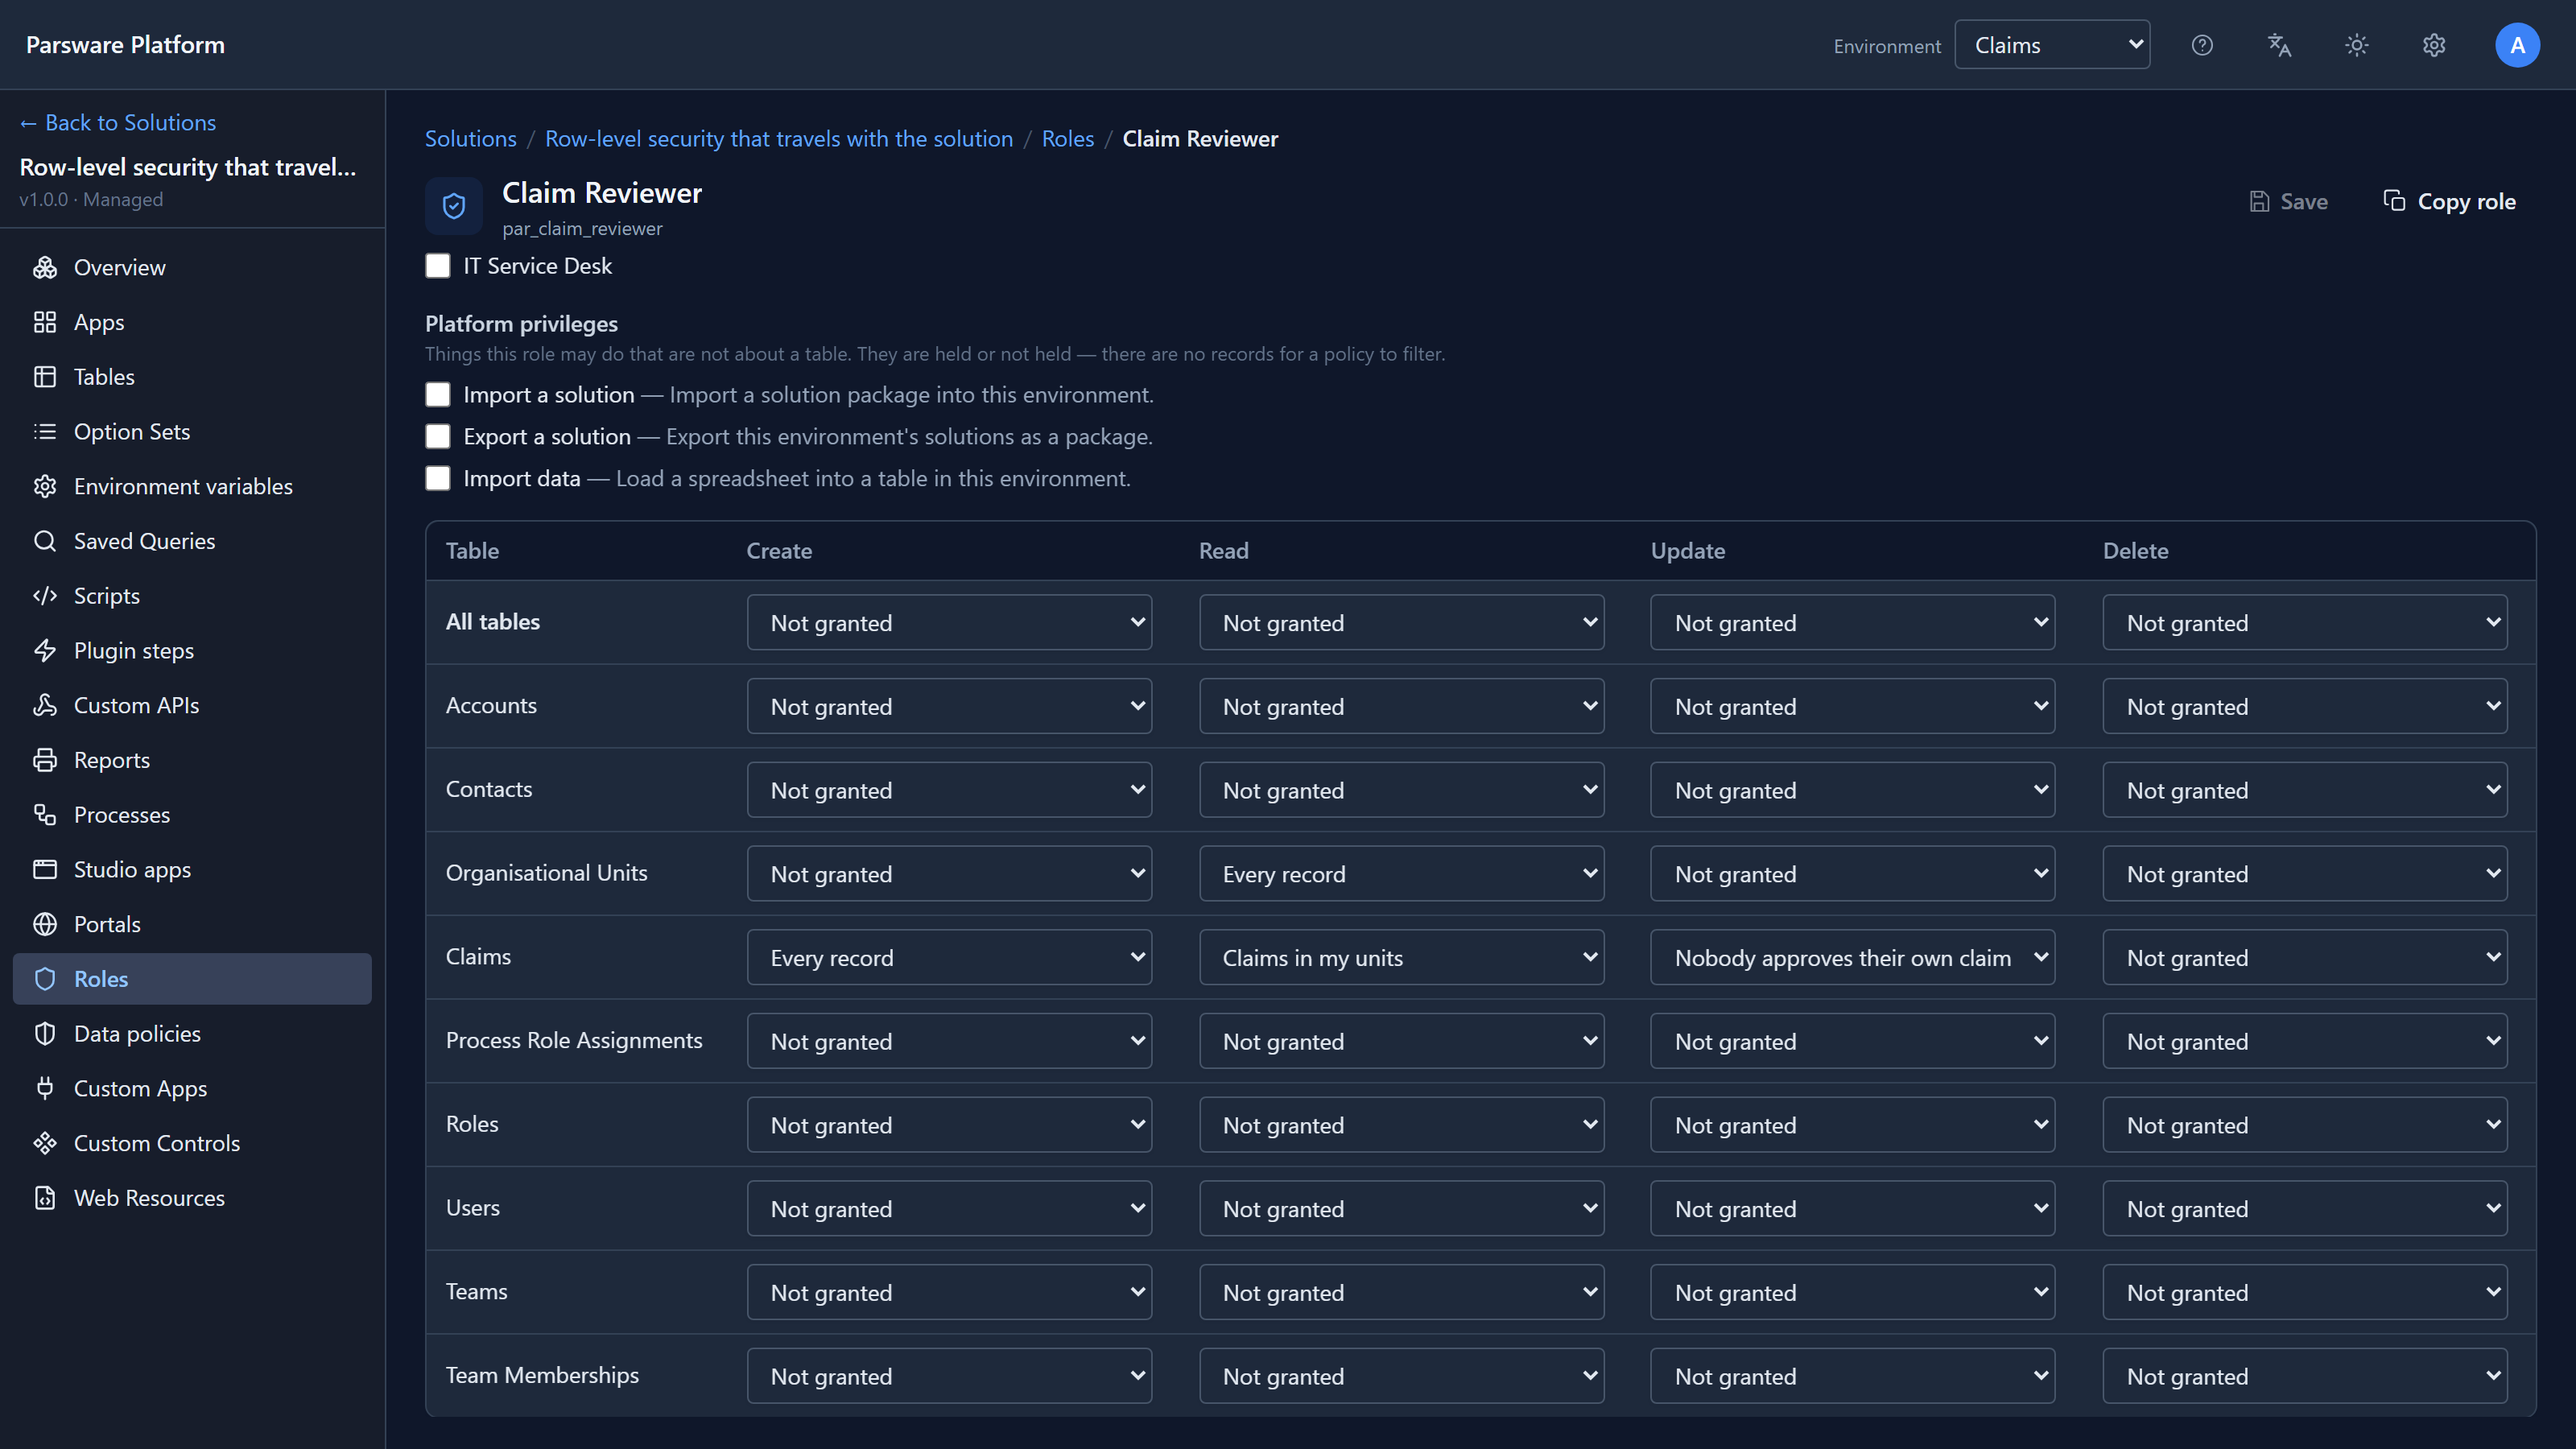Screen dimensions: 2576x1449
Task: Go to Overview in sidebar
Action: coord(192,267)
